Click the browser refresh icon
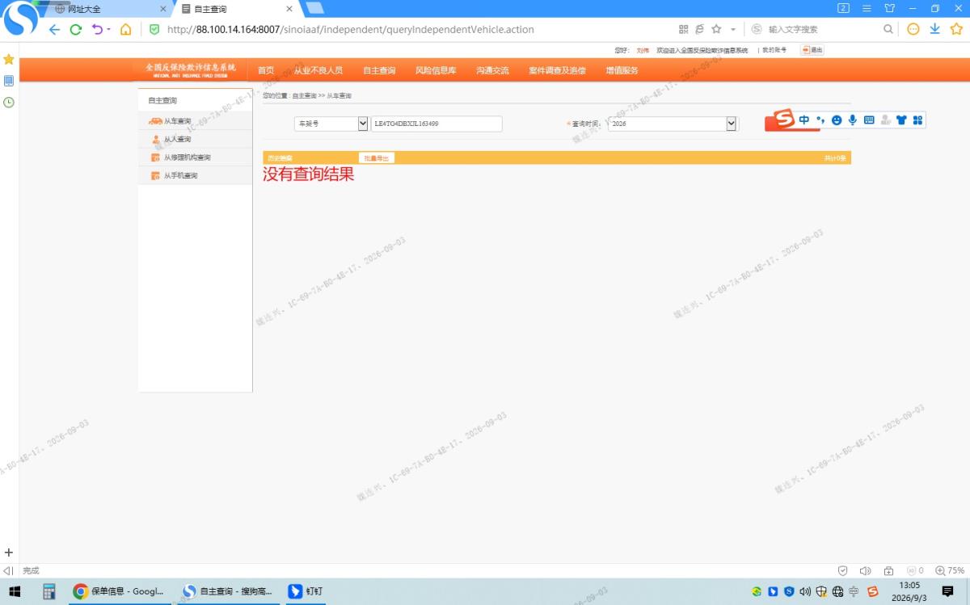This screenshot has height=605, width=970. tap(75, 29)
